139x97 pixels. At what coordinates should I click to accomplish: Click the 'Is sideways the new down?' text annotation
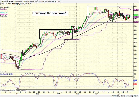(49, 13)
